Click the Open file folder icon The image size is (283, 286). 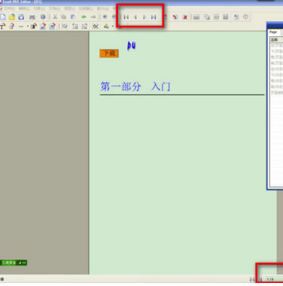point(12,17)
